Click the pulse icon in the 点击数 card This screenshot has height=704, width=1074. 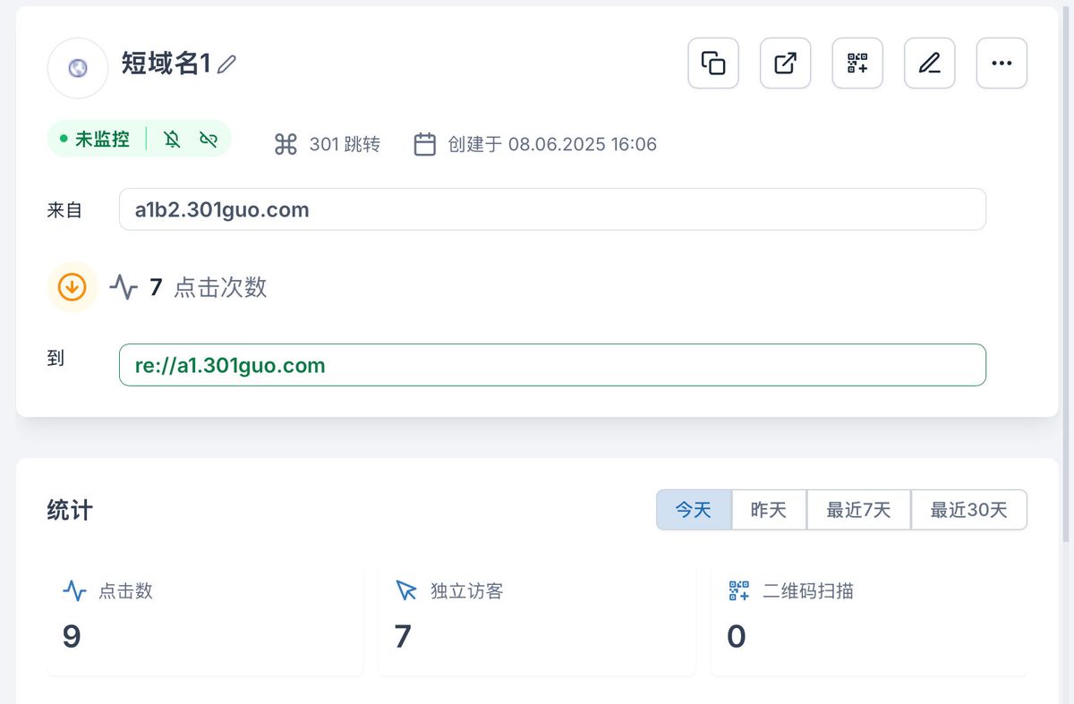(x=74, y=591)
